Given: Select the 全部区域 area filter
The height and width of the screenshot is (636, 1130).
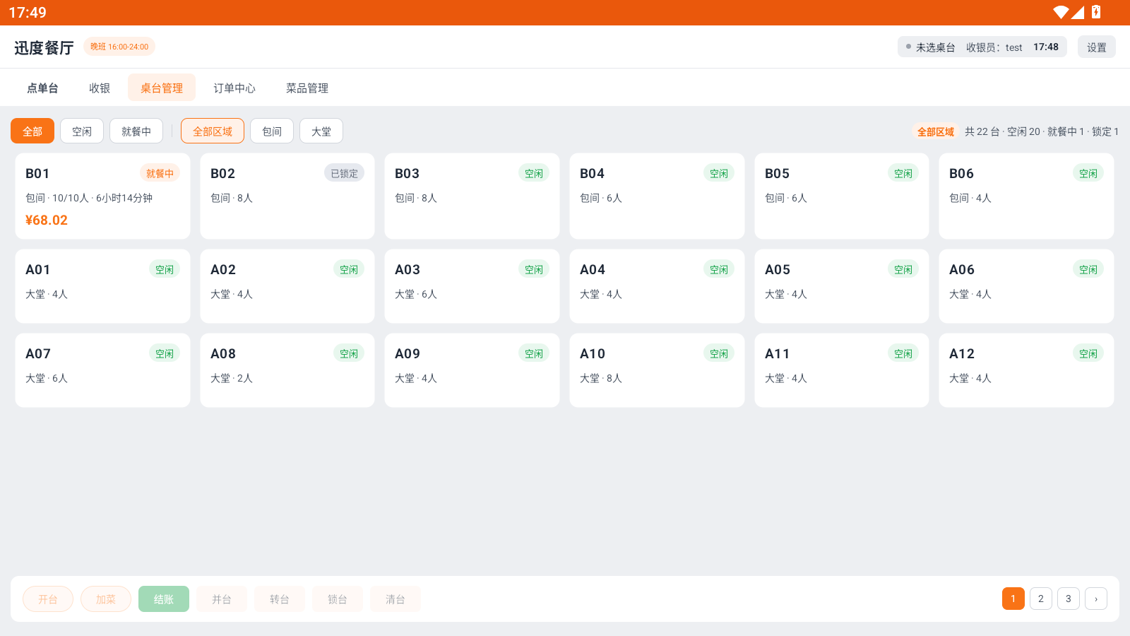Looking at the screenshot, I should tap(213, 131).
